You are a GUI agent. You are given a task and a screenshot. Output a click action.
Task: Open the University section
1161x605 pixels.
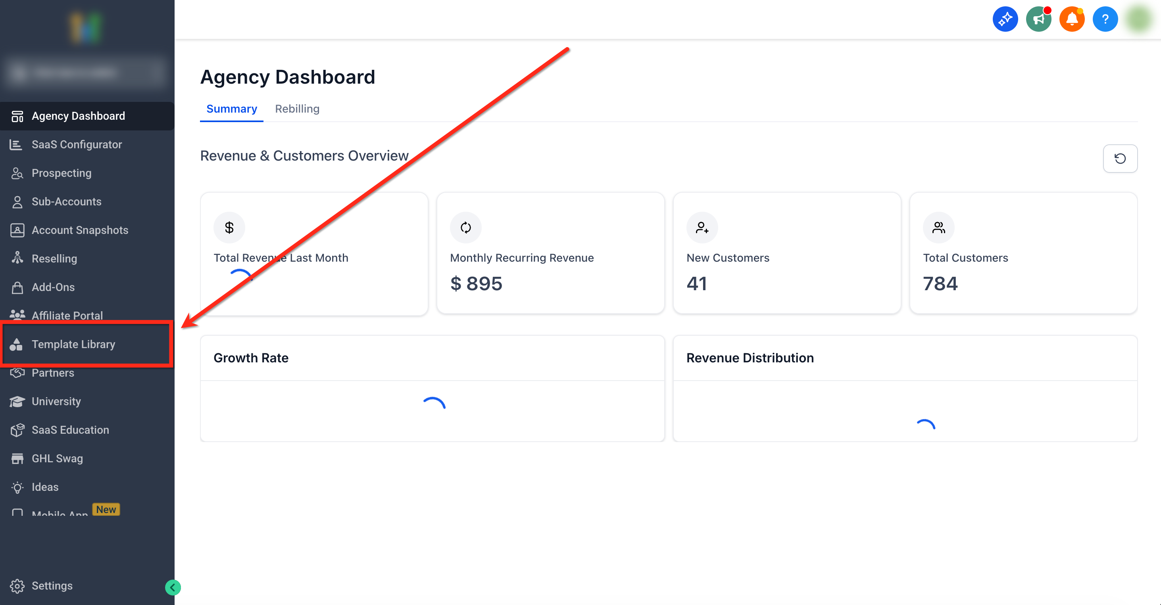point(56,401)
